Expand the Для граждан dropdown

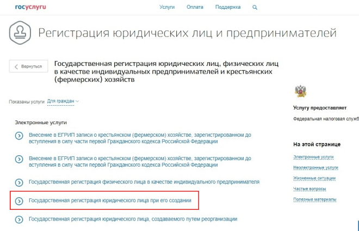[x=63, y=101]
